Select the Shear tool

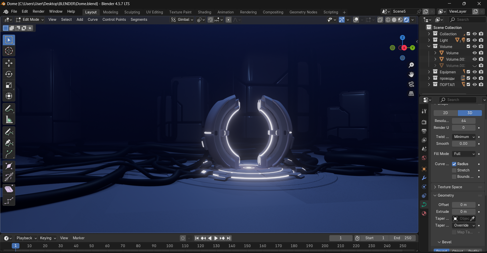[x=9, y=189]
